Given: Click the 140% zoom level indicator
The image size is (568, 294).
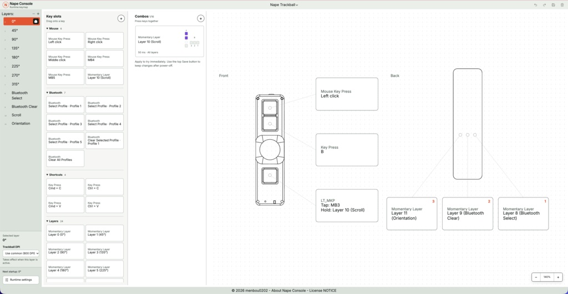Looking at the screenshot, I should coord(547,277).
